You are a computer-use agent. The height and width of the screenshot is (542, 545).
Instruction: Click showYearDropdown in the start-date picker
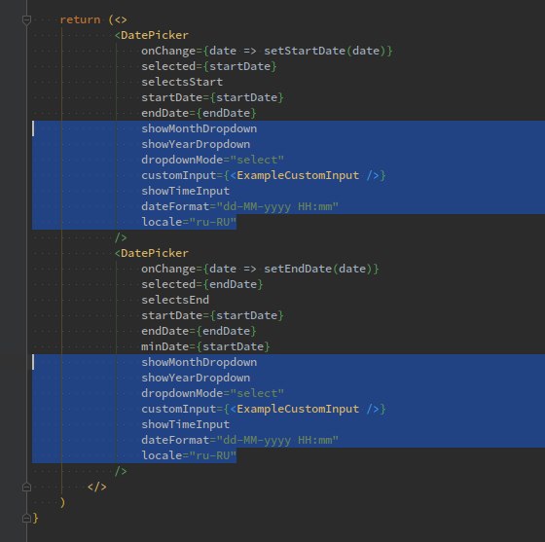click(x=196, y=144)
